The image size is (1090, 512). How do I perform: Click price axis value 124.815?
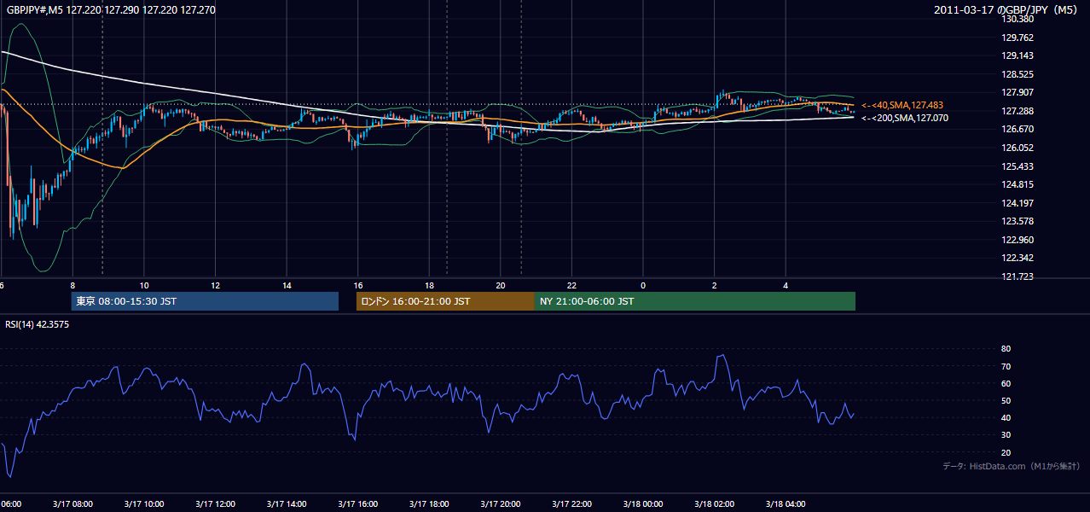point(1018,184)
